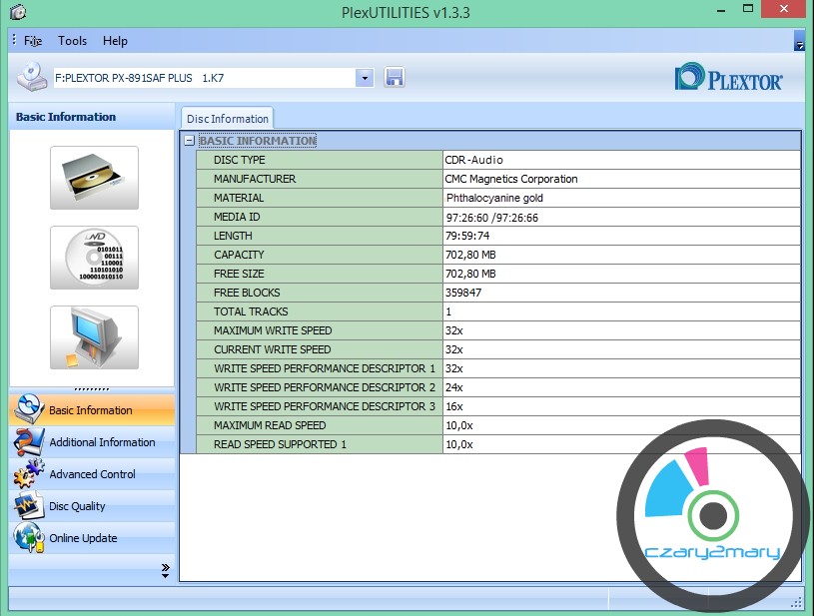
Task: Open the Tools menu
Action: 72,41
